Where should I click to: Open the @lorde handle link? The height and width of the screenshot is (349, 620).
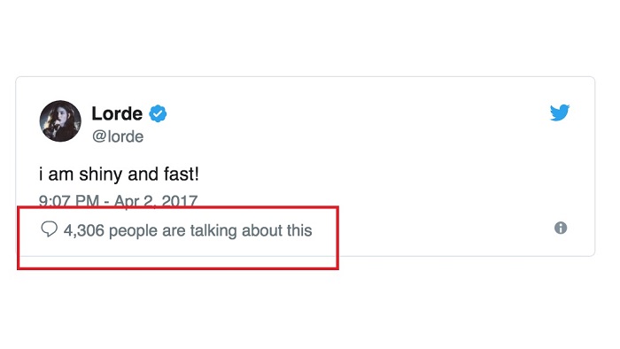118,136
